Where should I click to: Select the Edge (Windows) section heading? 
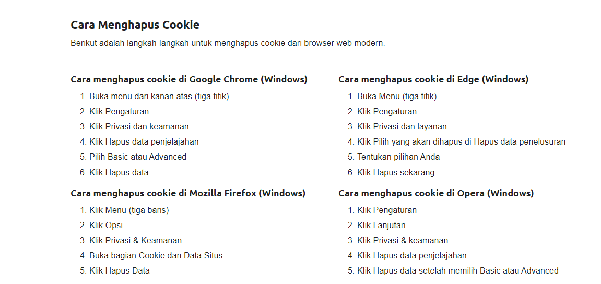[x=433, y=79]
